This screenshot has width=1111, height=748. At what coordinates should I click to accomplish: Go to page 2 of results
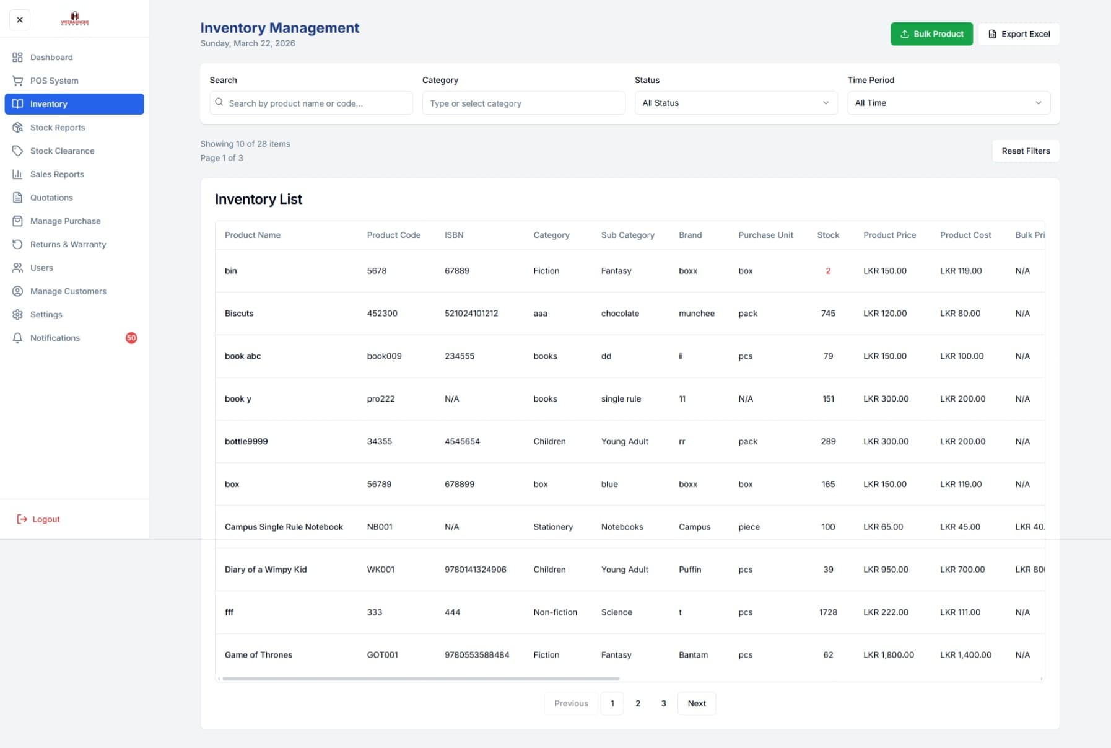click(638, 703)
